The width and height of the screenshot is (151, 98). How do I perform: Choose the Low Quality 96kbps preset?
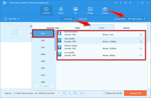pyautogui.click(x=101, y=54)
